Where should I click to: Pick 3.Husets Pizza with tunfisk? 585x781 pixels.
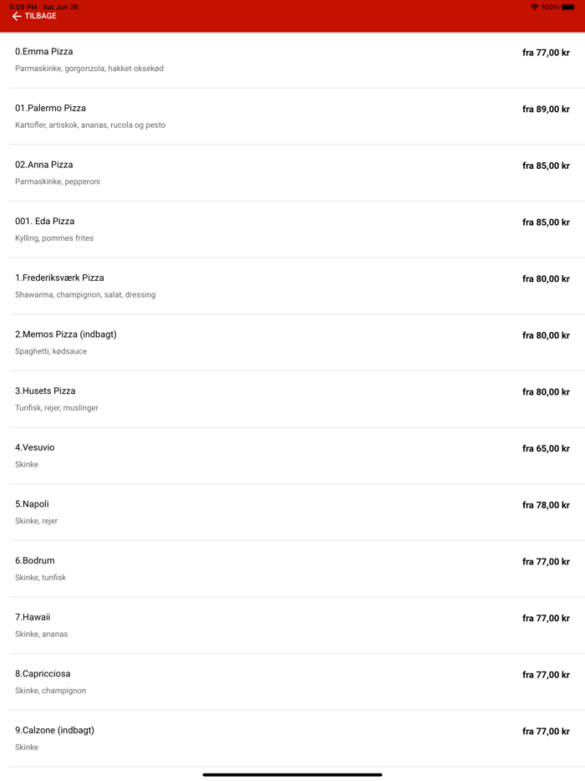(46, 391)
